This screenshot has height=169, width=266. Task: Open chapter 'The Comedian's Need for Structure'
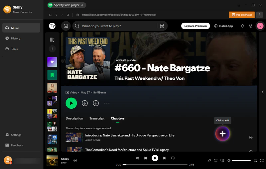(127, 150)
